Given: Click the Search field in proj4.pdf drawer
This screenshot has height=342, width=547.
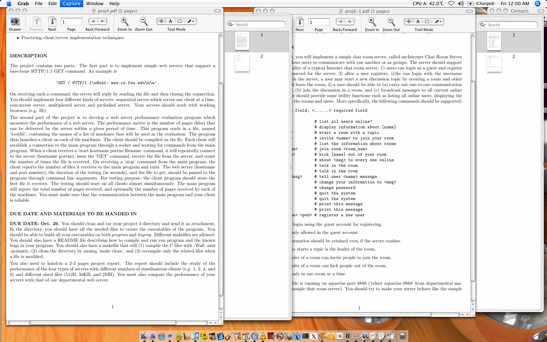Looking at the screenshot, I should tap(256, 24).
